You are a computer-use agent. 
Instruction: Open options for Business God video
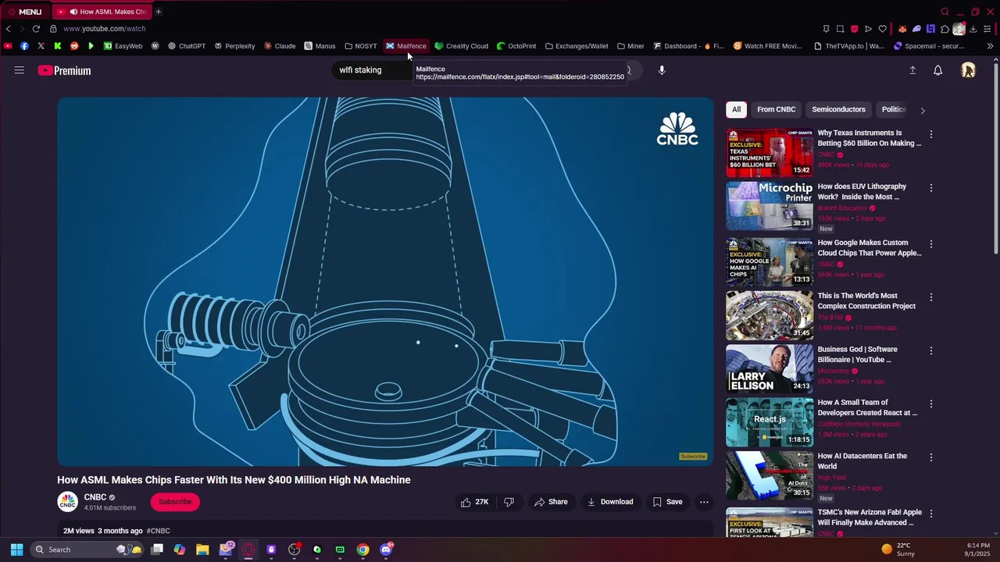(x=930, y=351)
